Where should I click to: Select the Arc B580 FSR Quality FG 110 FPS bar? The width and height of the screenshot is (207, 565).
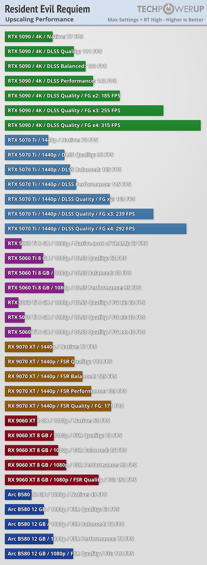tap(39, 554)
